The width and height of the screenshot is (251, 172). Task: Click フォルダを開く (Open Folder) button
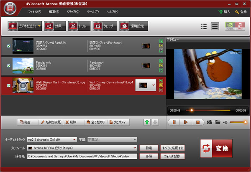click(172, 156)
